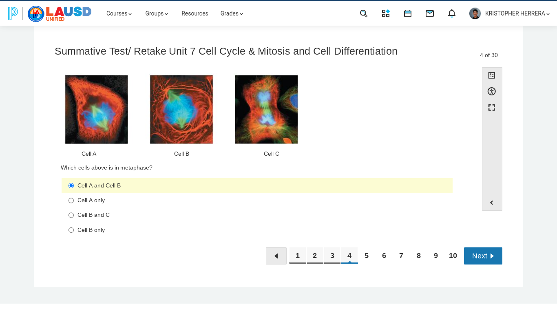Click the Cell A microscope image
This screenshot has height=313, width=557.
(97, 109)
